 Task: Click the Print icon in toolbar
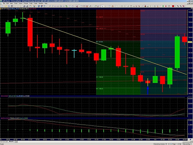[24, 6]
